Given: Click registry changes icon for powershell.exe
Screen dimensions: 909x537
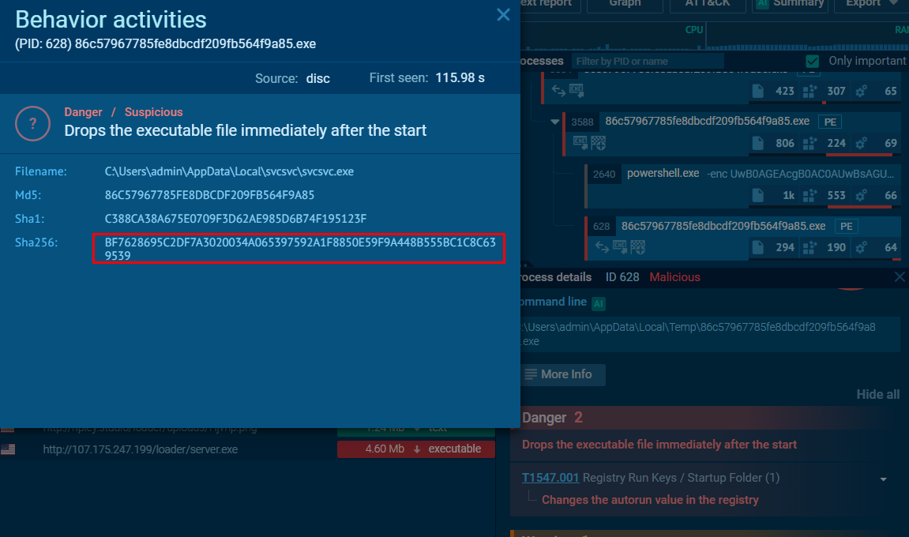Looking at the screenshot, I should (809, 195).
